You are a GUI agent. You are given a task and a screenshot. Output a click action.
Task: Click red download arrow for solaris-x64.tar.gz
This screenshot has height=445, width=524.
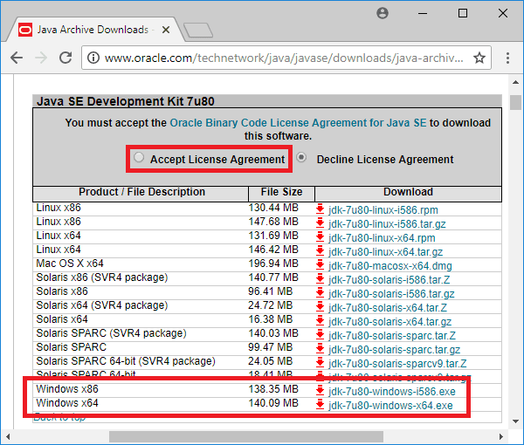point(320,320)
